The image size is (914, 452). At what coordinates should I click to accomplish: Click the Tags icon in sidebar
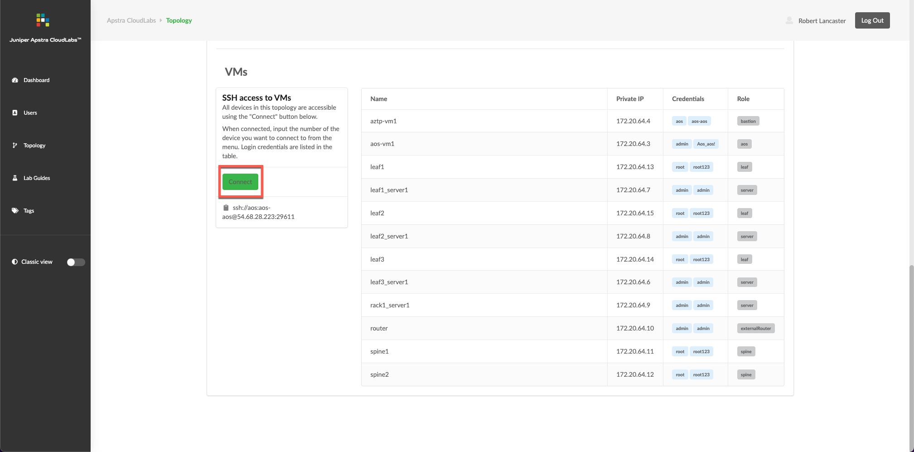pyautogui.click(x=15, y=211)
